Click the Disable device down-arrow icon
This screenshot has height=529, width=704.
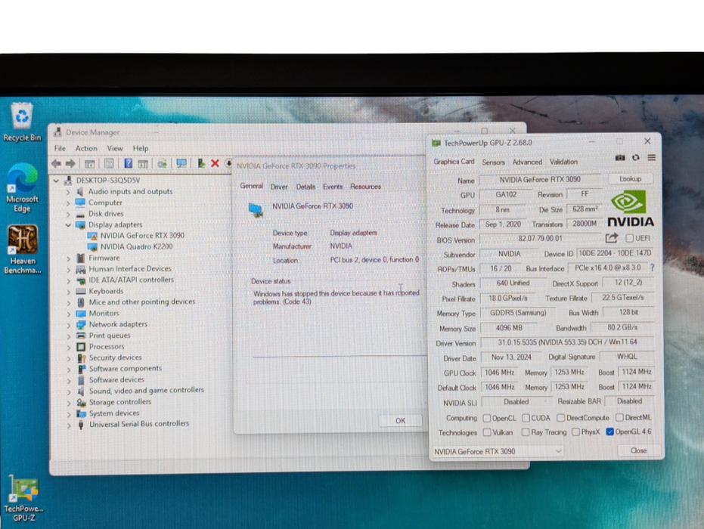pyautogui.click(x=228, y=163)
